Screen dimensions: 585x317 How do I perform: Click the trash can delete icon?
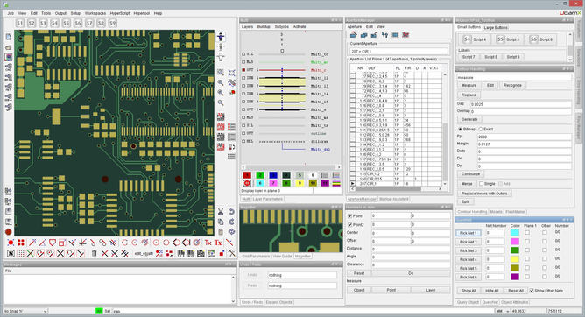pyautogui.click(x=94, y=254)
